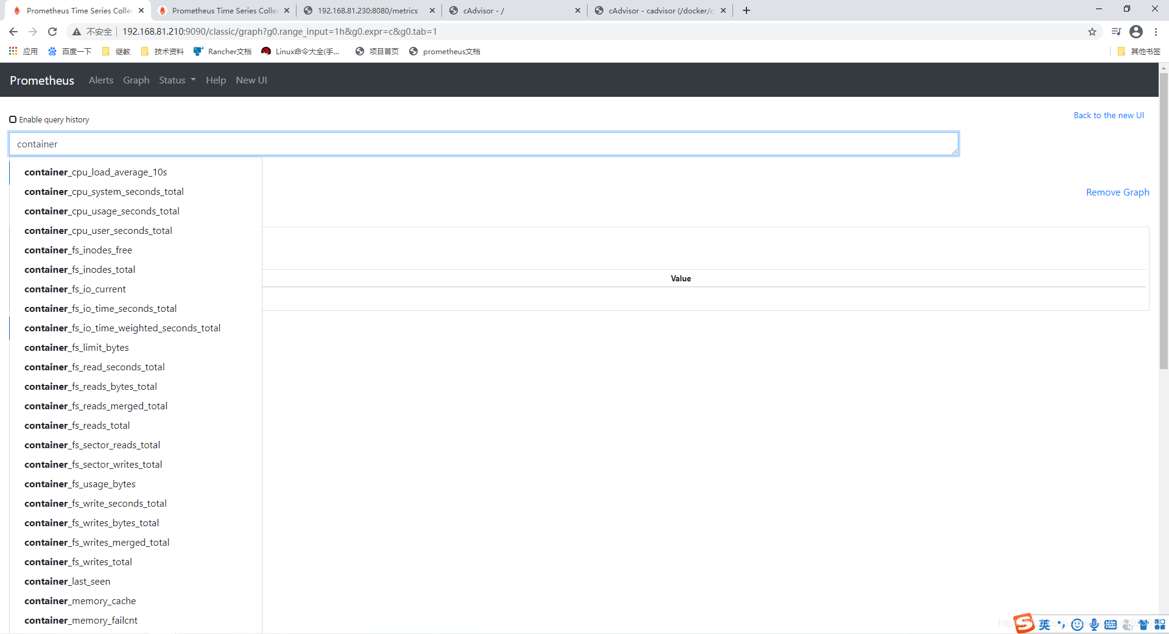The width and height of the screenshot is (1169, 634).
Task: Reload the Prometheus page
Action: coord(52,32)
